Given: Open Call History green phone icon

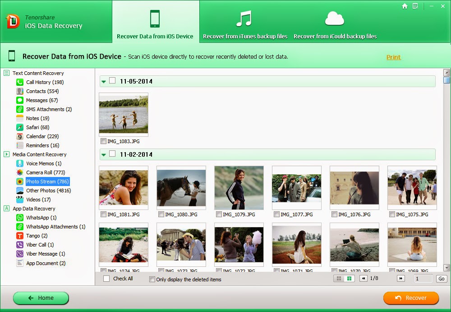Looking at the screenshot, I should click(x=20, y=82).
